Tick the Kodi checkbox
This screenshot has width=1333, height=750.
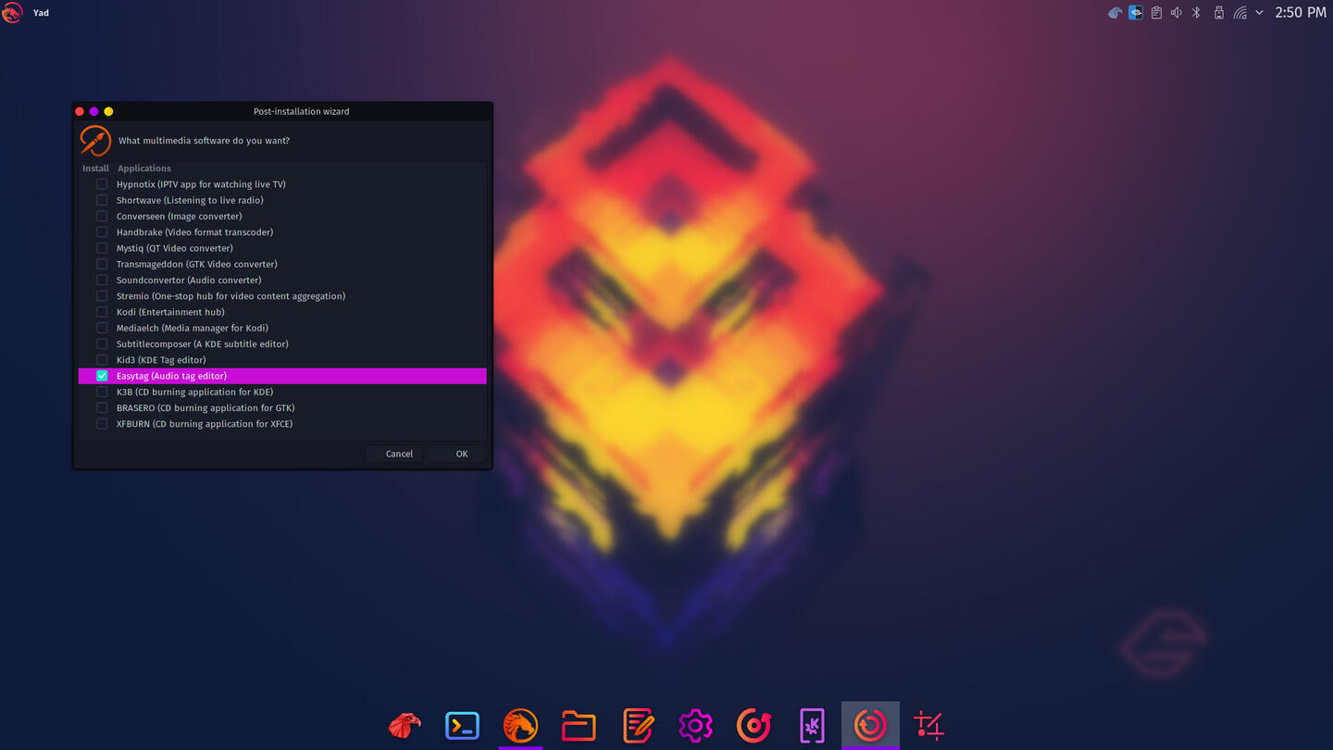(x=102, y=312)
